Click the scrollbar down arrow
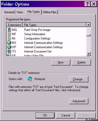 89,54
